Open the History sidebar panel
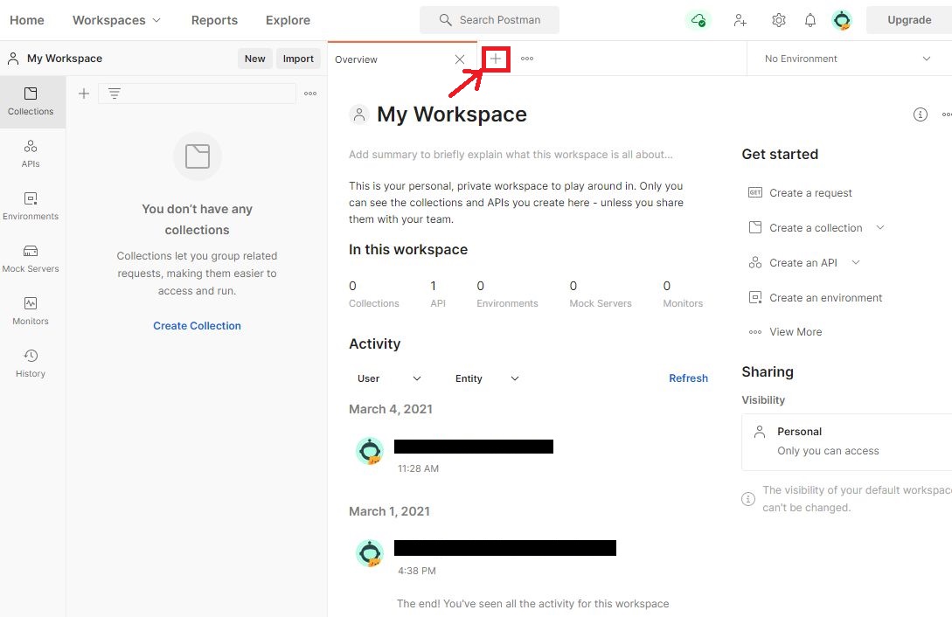Screen dimensions: 952x617 (x=31, y=364)
